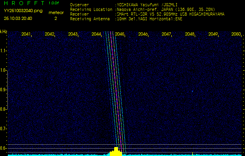Click the 25.10.03 20:40 timestamp
245x156 pixels.
18,18
